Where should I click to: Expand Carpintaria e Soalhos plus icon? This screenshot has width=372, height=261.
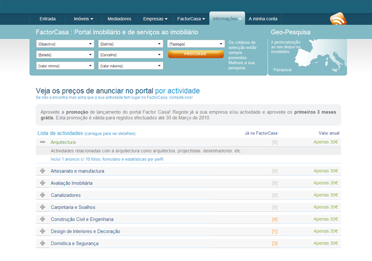click(x=43, y=207)
